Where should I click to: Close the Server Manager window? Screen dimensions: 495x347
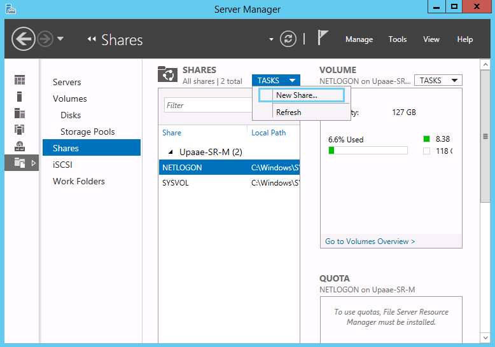(x=477, y=6)
